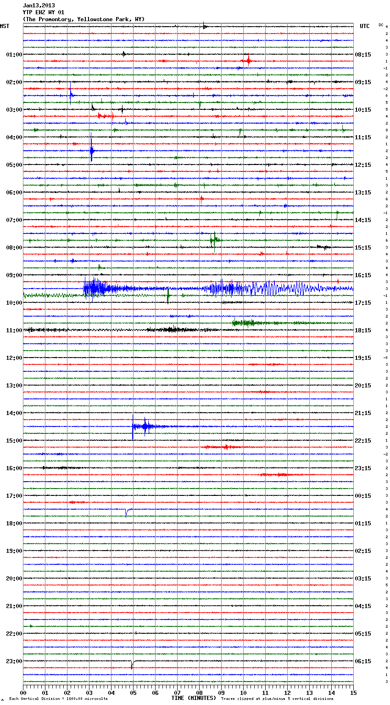
Task: Click the TIME (MINUTES) axis title
Action: point(194,698)
